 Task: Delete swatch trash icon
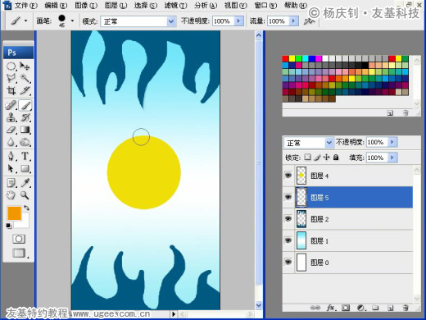click(x=406, y=112)
